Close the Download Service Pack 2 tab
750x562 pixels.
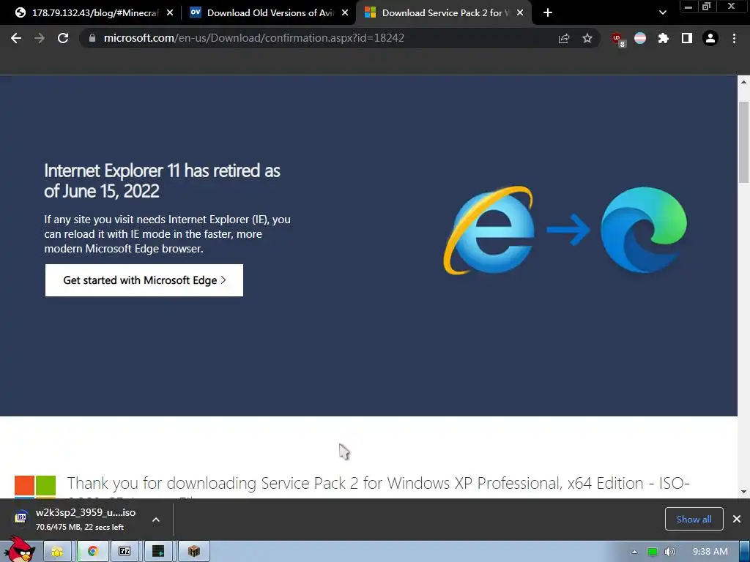[520, 13]
